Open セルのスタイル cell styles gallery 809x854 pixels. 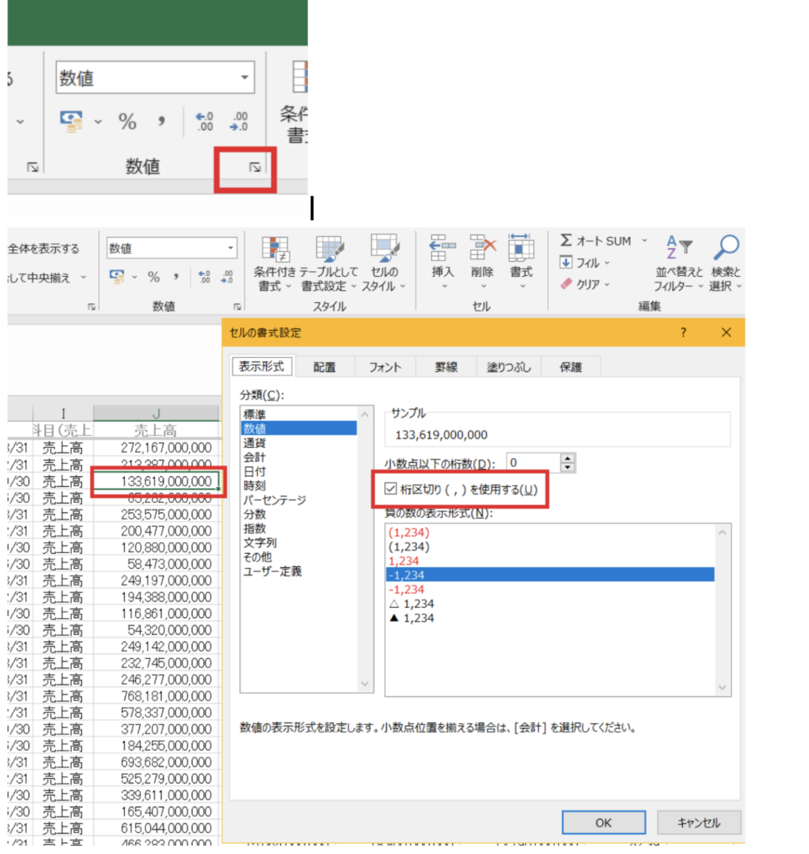click(384, 264)
